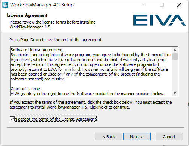The height and width of the screenshot is (146, 189).
Task: Close the WorkFlowManager 4.5 Setup window
Action: click(179, 5)
